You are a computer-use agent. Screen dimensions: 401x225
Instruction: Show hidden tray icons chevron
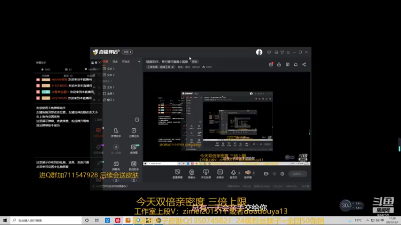tap(367, 220)
